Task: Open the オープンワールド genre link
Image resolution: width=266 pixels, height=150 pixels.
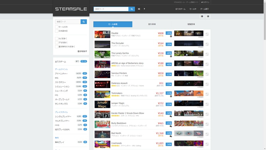Action: [x=62, y=100]
